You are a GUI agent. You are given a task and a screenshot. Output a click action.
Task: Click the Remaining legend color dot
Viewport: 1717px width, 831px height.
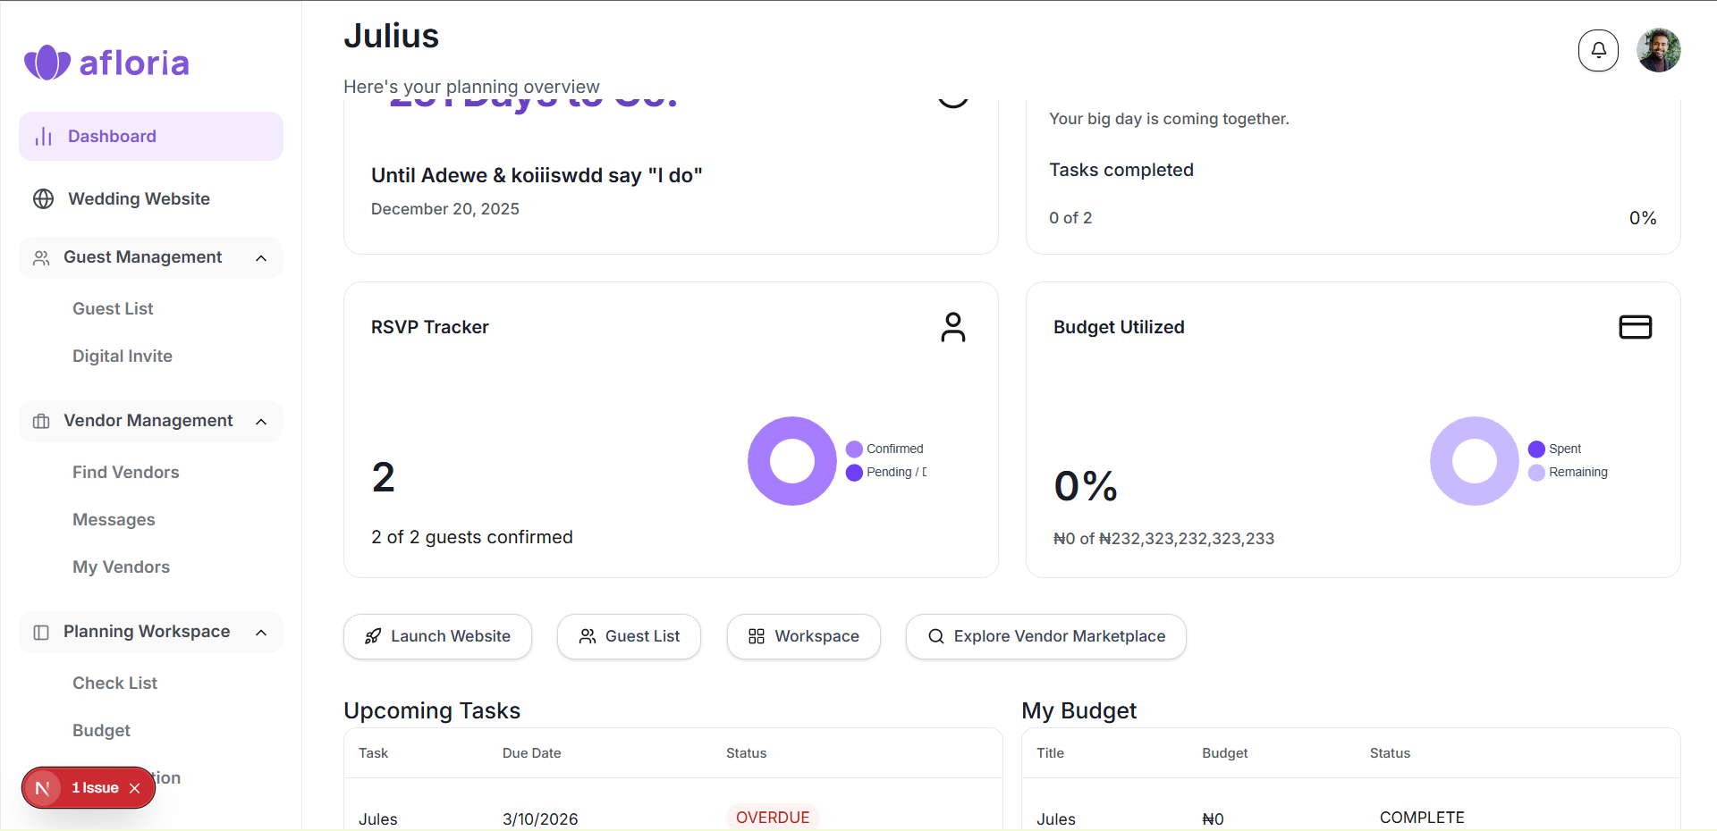click(x=1536, y=472)
